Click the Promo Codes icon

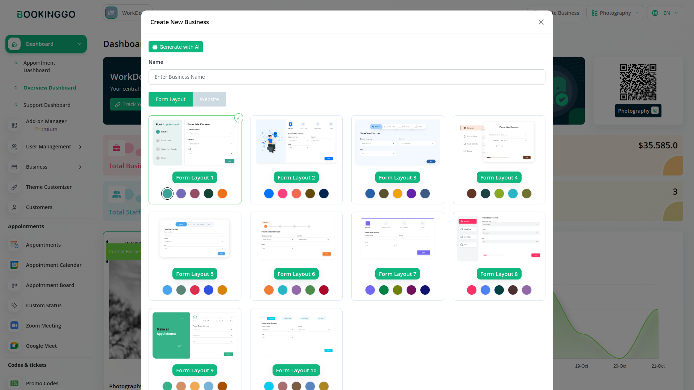point(14,383)
